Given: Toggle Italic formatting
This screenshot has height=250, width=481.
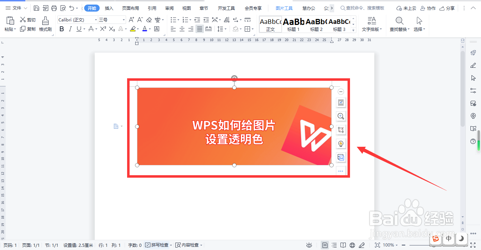Looking at the screenshot, I should pyautogui.click(x=70, y=29).
